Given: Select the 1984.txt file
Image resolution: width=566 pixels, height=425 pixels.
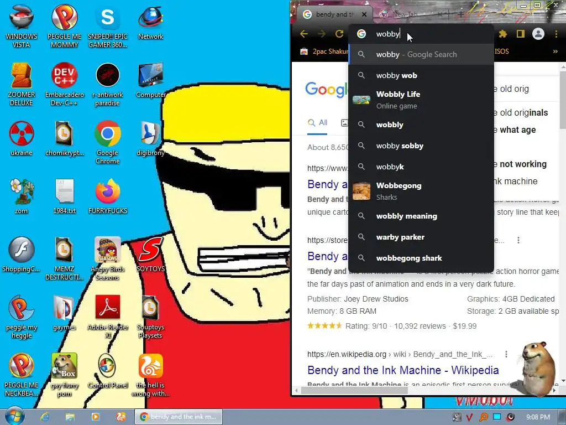Looking at the screenshot, I should (64, 196).
